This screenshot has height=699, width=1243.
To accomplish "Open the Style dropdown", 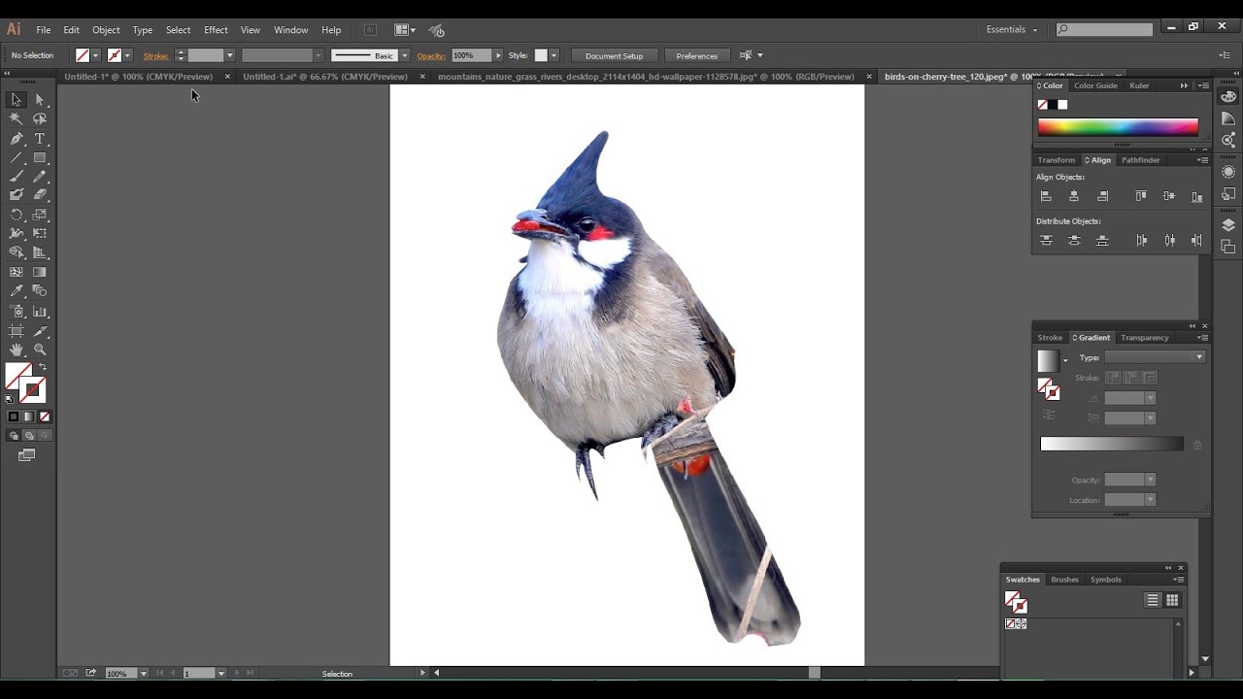I will [x=554, y=55].
